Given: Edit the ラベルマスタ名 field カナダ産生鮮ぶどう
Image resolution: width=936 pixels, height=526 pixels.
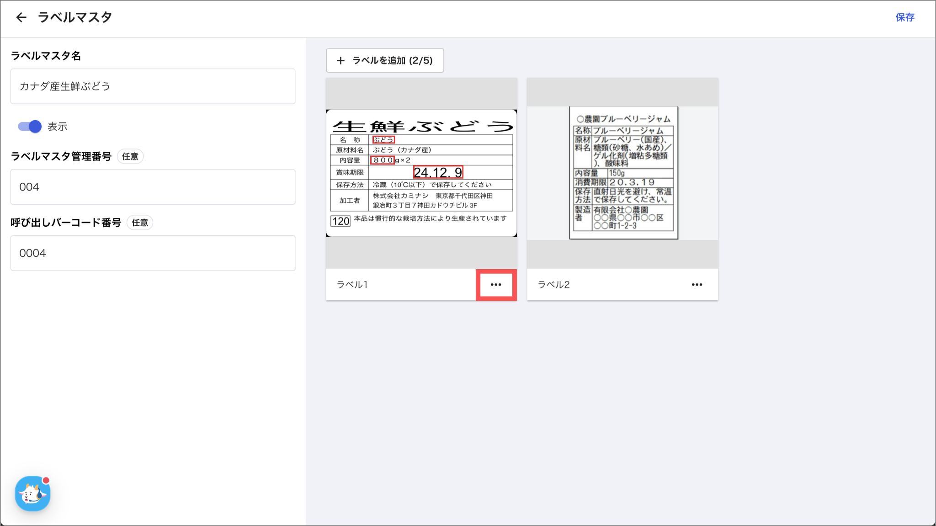Looking at the screenshot, I should [x=153, y=86].
